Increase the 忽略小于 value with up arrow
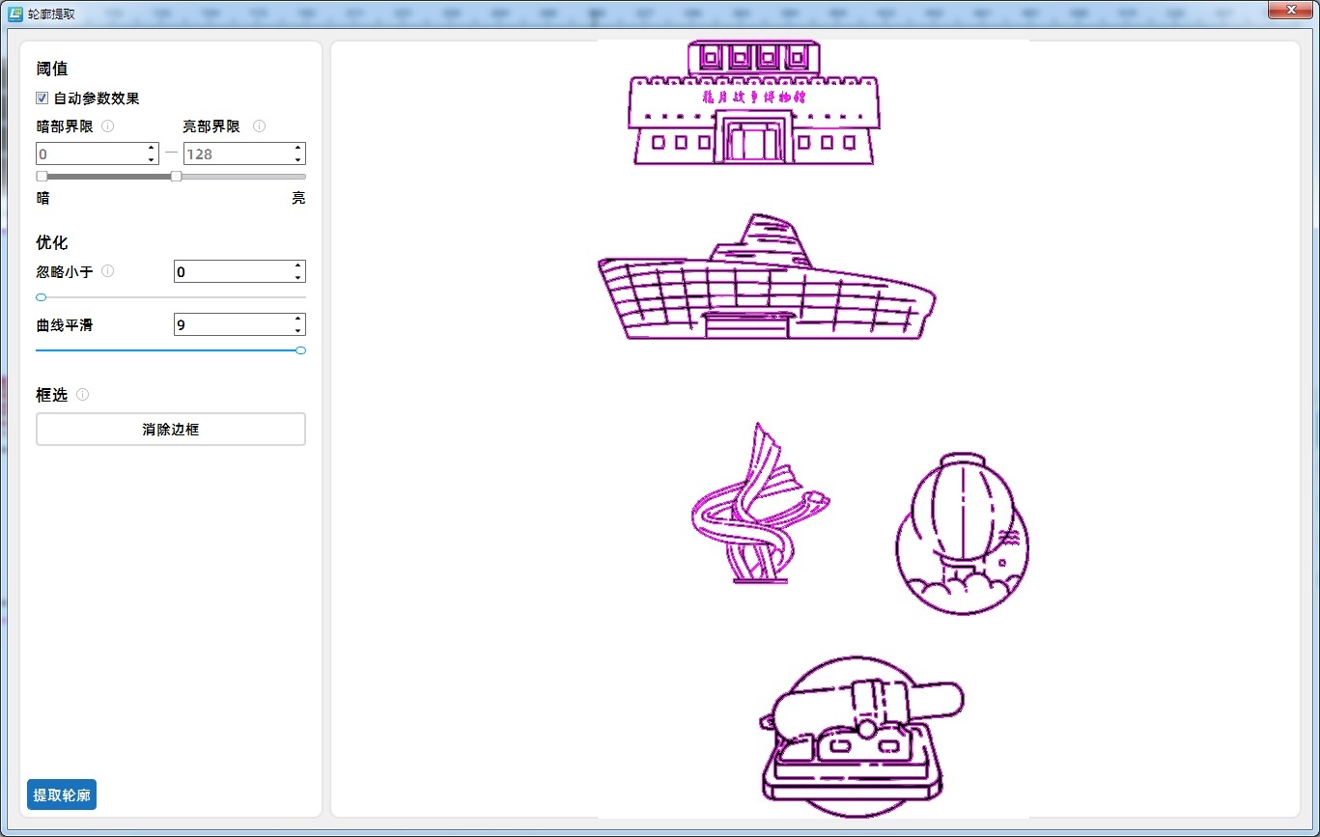 pyautogui.click(x=297, y=266)
